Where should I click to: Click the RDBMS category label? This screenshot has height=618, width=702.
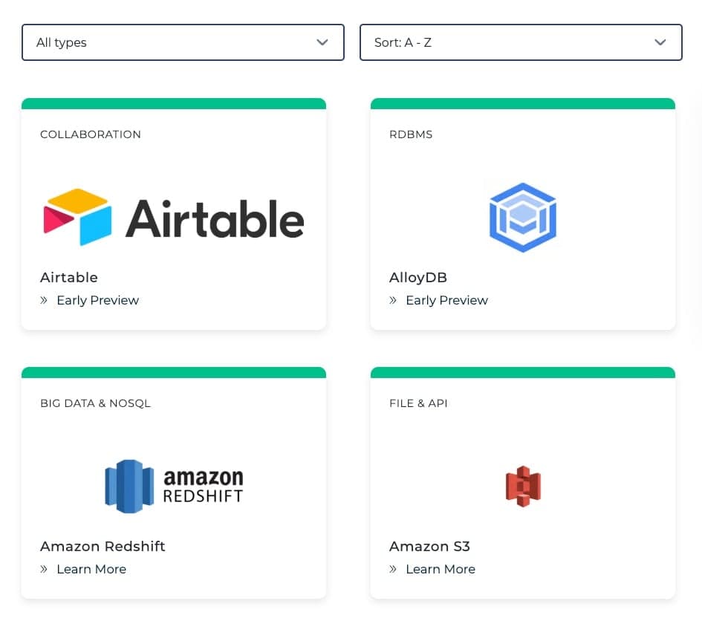tap(411, 134)
